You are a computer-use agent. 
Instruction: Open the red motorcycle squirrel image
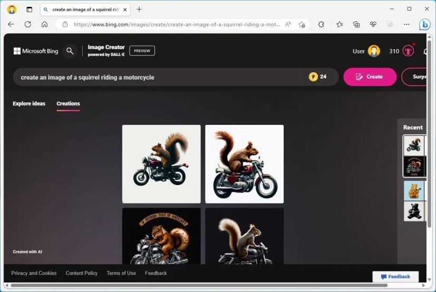(x=245, y=164)
